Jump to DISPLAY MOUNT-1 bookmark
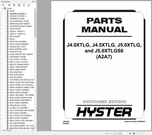Viewport: 152px width, 135px height. pyautogui.click(x=17, y=31)
